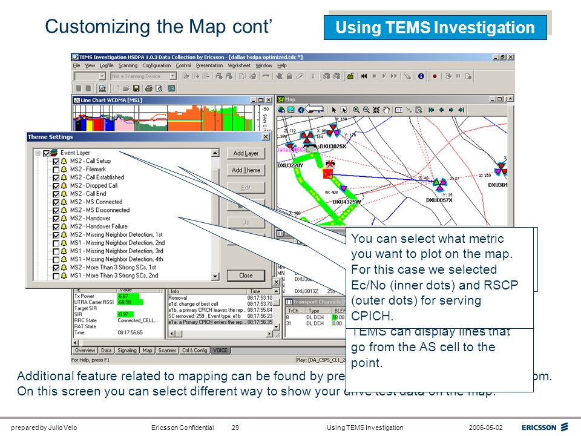581x436 pixels.
Task: Open Print Preview from the toolbar
Action: tap(159, 88)
